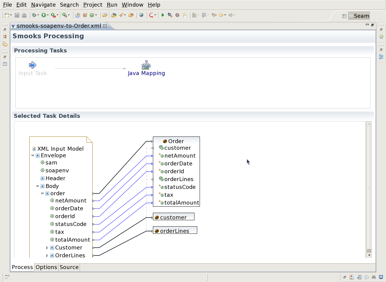This screenshot has height=282, width=386.
Task: Expand the OrderLines tree node
Action: pyautogui.click(x=47, y=256)
